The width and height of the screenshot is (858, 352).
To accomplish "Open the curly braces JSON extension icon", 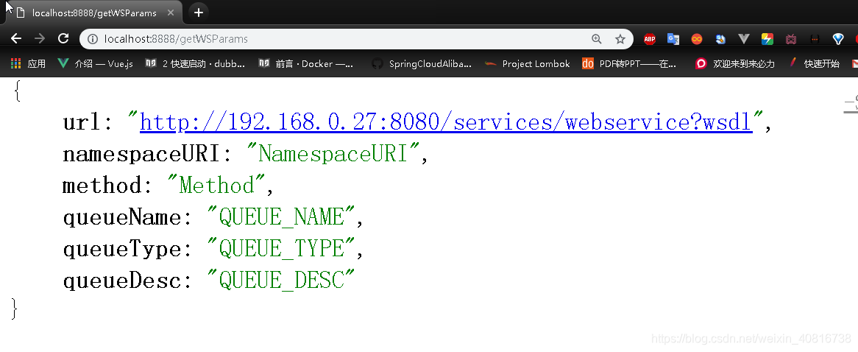I will tap(815, 39).
